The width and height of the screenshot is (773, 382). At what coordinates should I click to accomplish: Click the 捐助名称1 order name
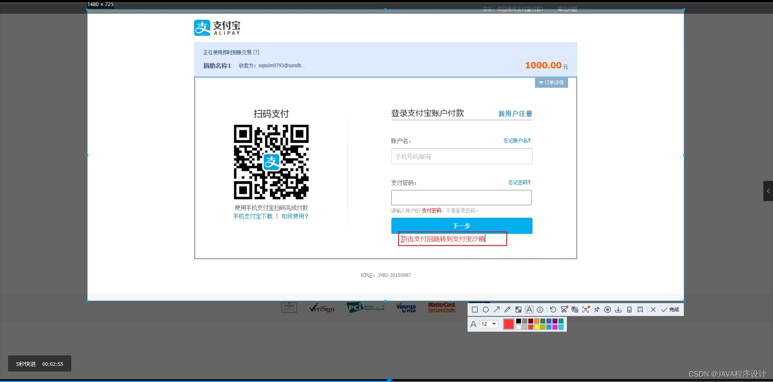coord(217,66)
